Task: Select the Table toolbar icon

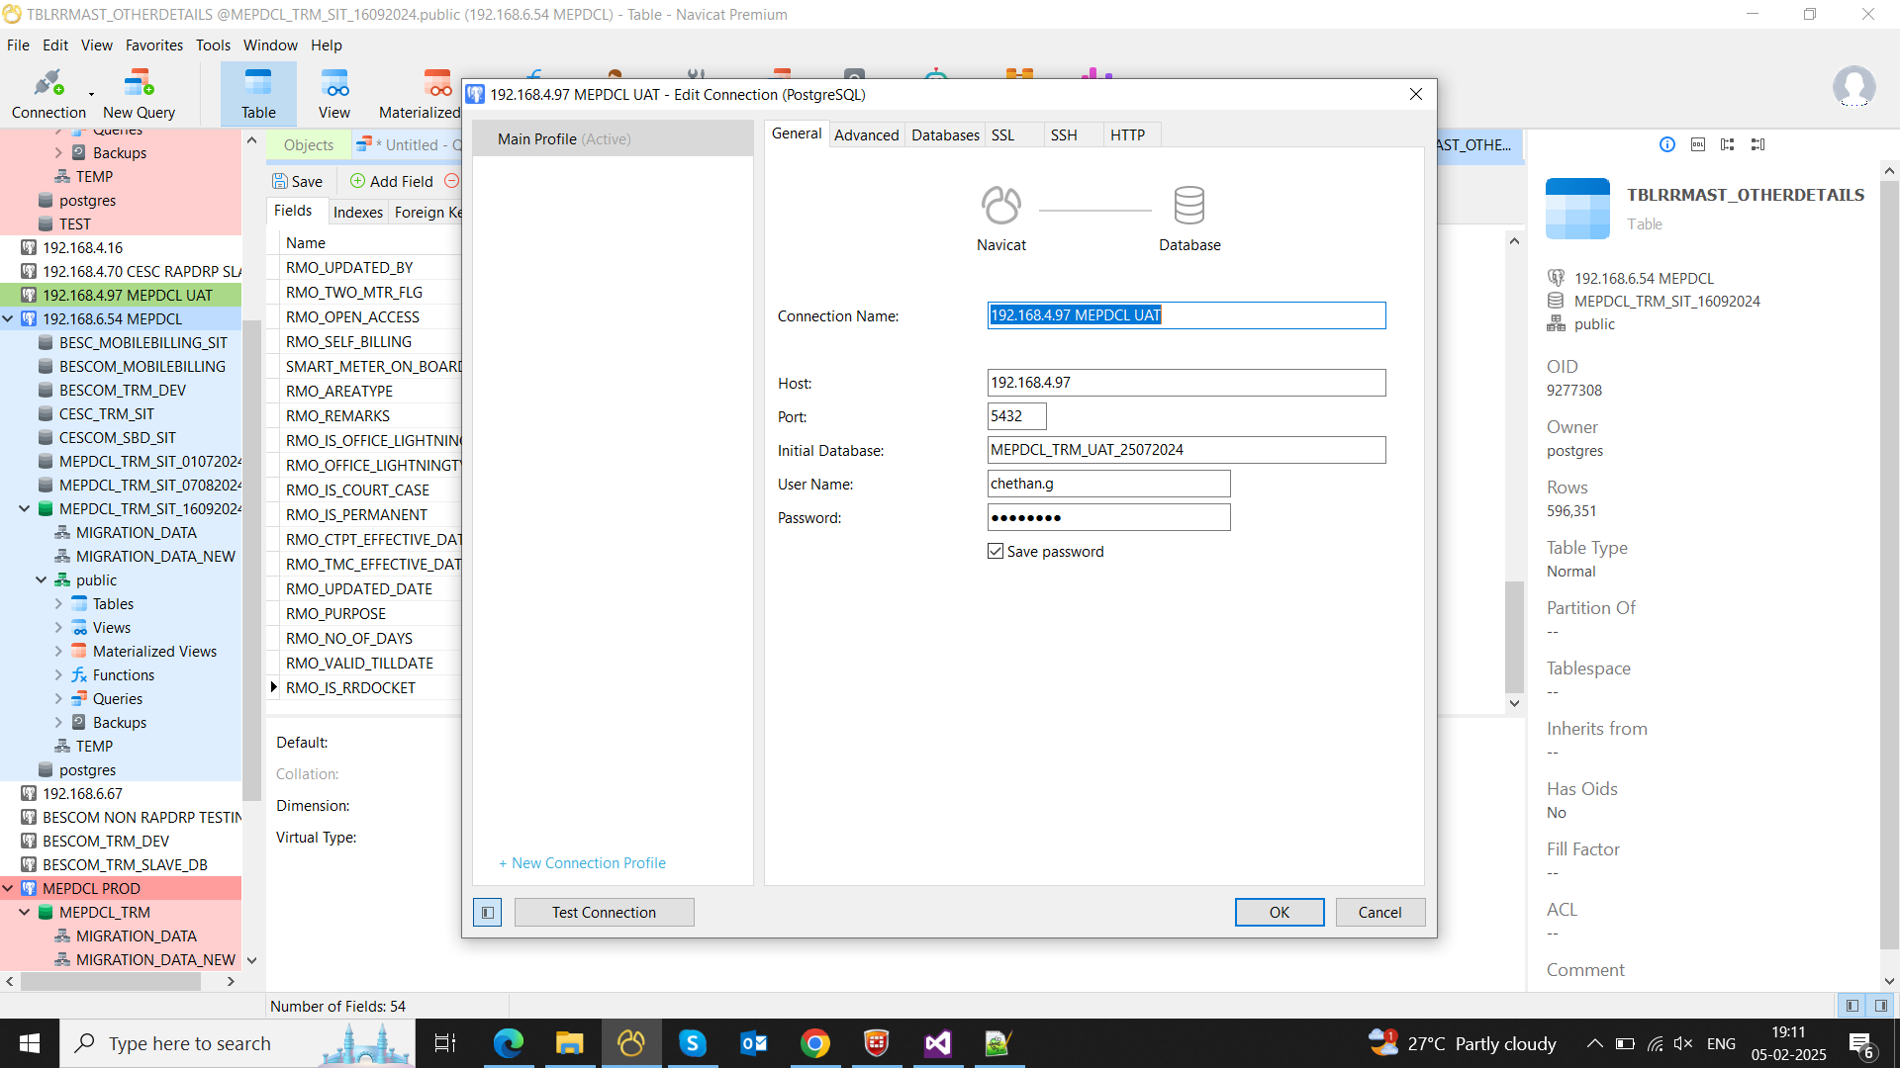Action: (x=258, y=94)
